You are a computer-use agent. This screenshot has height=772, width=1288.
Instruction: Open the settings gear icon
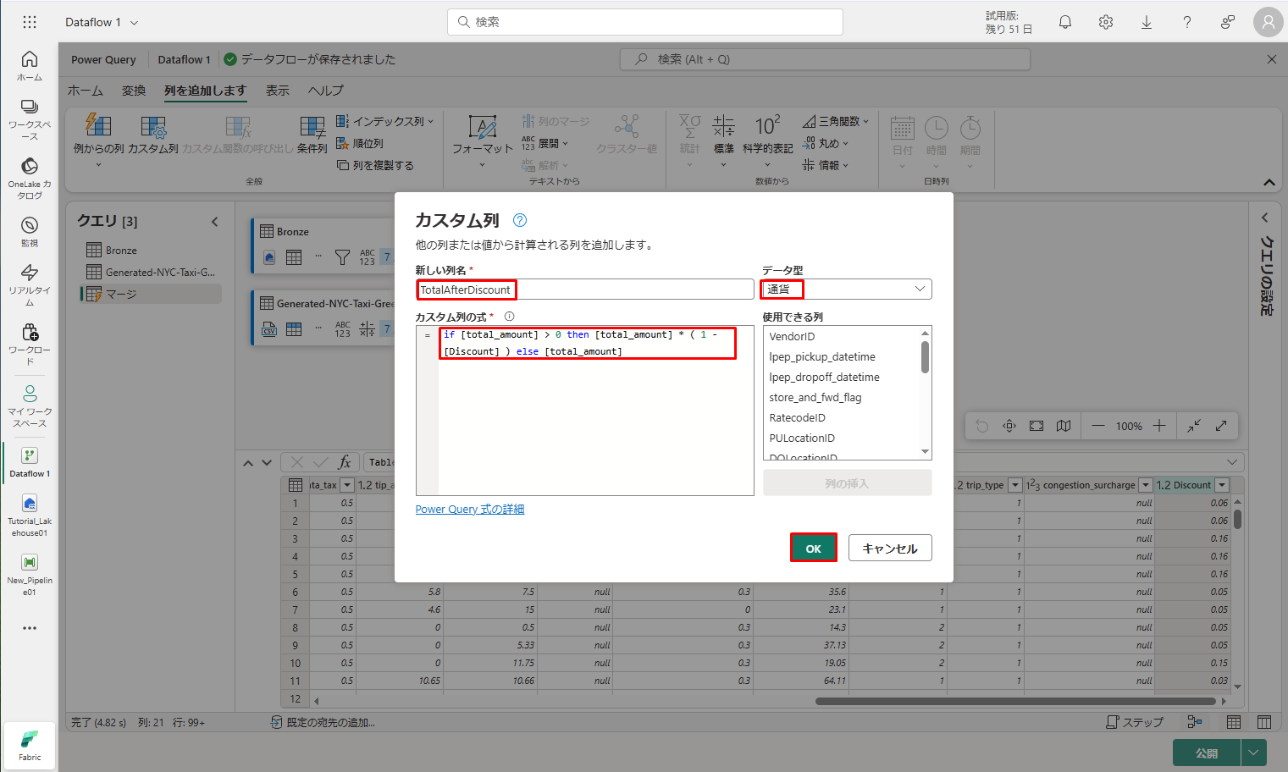pyautogui.click(x=1106, y=22)
